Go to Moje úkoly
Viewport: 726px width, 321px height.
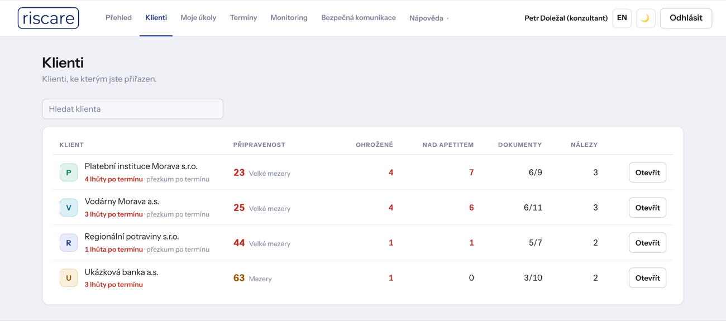198,18
